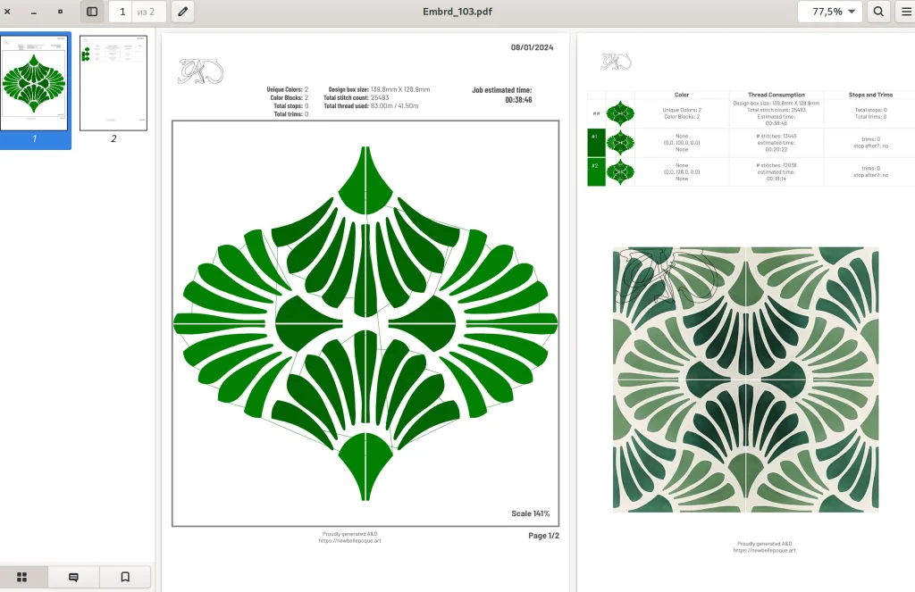Viewport: 915px width, 592px height.
Task: Minimize the document viewer window
Action: tap(34, 12)
